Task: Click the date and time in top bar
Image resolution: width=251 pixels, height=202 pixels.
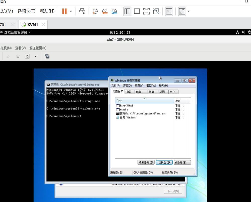Action: coord(120,32)
